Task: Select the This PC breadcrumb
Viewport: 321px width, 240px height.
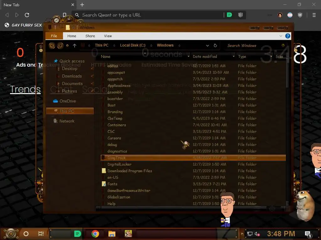Action: [x=102, y=45]
